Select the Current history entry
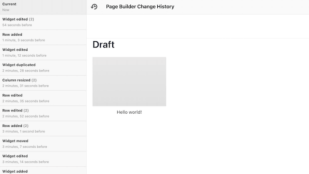The image size is (309, 174). [43, 7]
